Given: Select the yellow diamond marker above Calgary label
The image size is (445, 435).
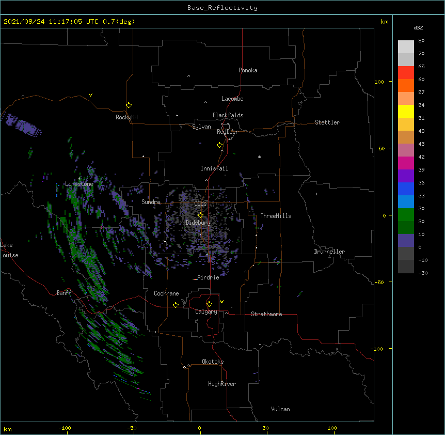Looking at the screenshot, I should (209, 304).
